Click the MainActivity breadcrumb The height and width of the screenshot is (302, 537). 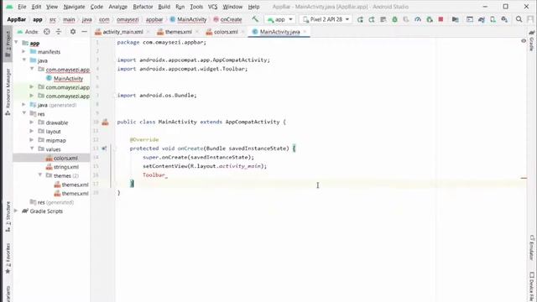(x=188, y=19)
